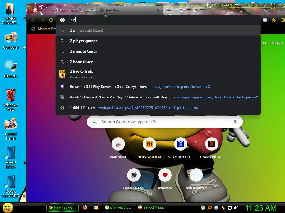Open the SEXY SEX PO... shortcut tile

click(x=180, y=148)
